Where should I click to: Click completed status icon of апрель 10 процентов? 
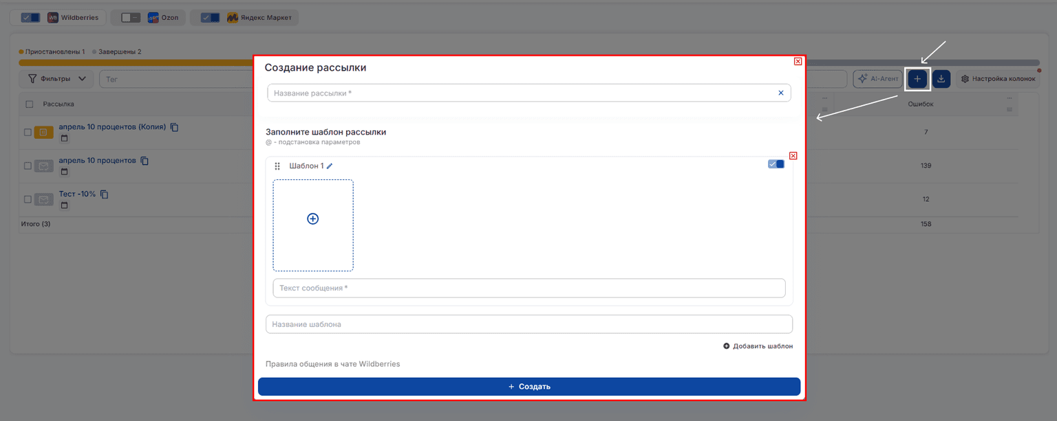point(43,166)
